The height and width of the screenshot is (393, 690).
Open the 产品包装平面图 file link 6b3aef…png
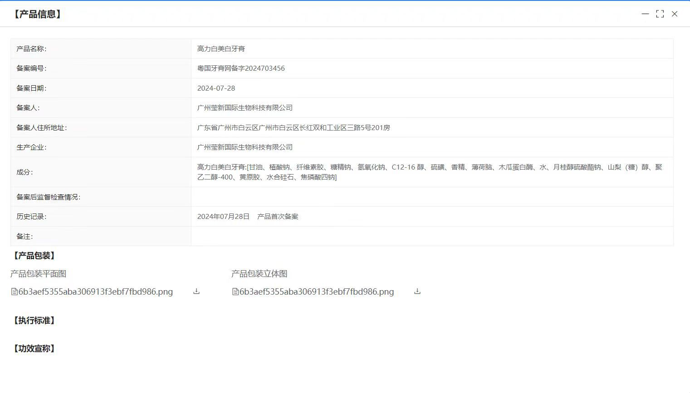[x=96, y=292]
